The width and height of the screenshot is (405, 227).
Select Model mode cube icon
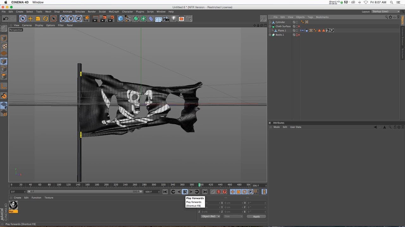pos(4,38)
